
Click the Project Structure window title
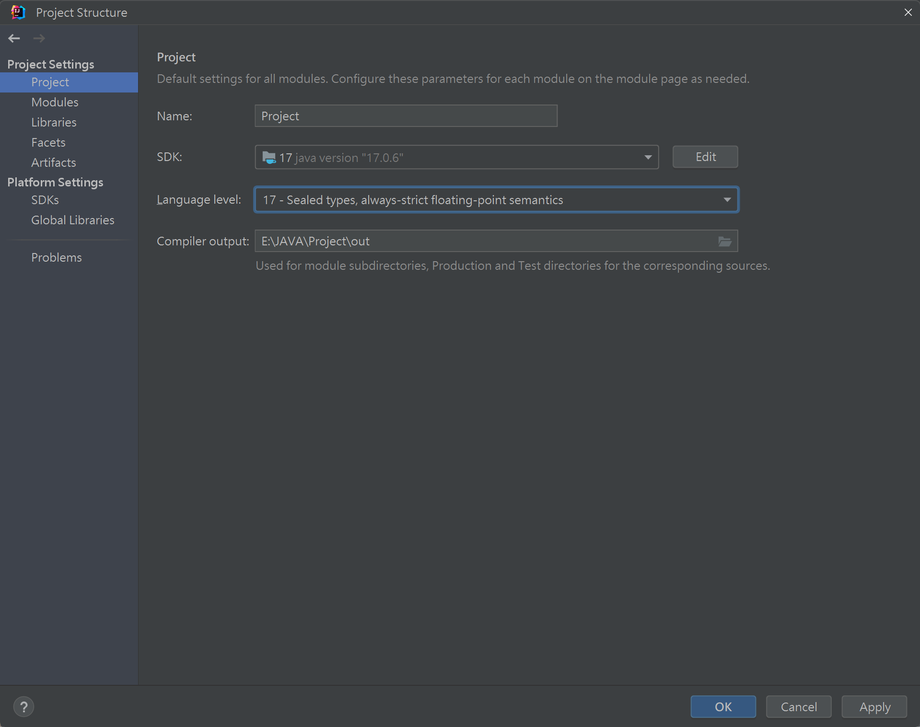pyautogui.click(x=82, y=12)
